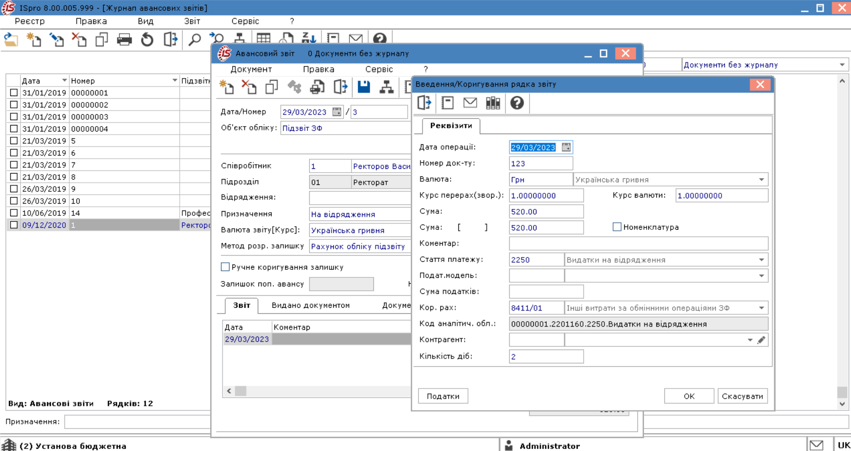Click Номер док-ту field containing 123
Screen dimensions: 851x451
click(541, 164)
